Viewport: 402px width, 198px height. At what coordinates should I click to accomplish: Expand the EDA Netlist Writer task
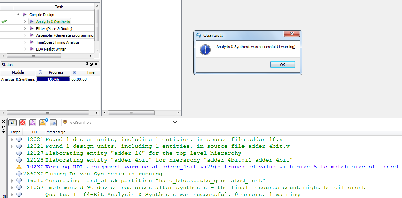[25, 49]
